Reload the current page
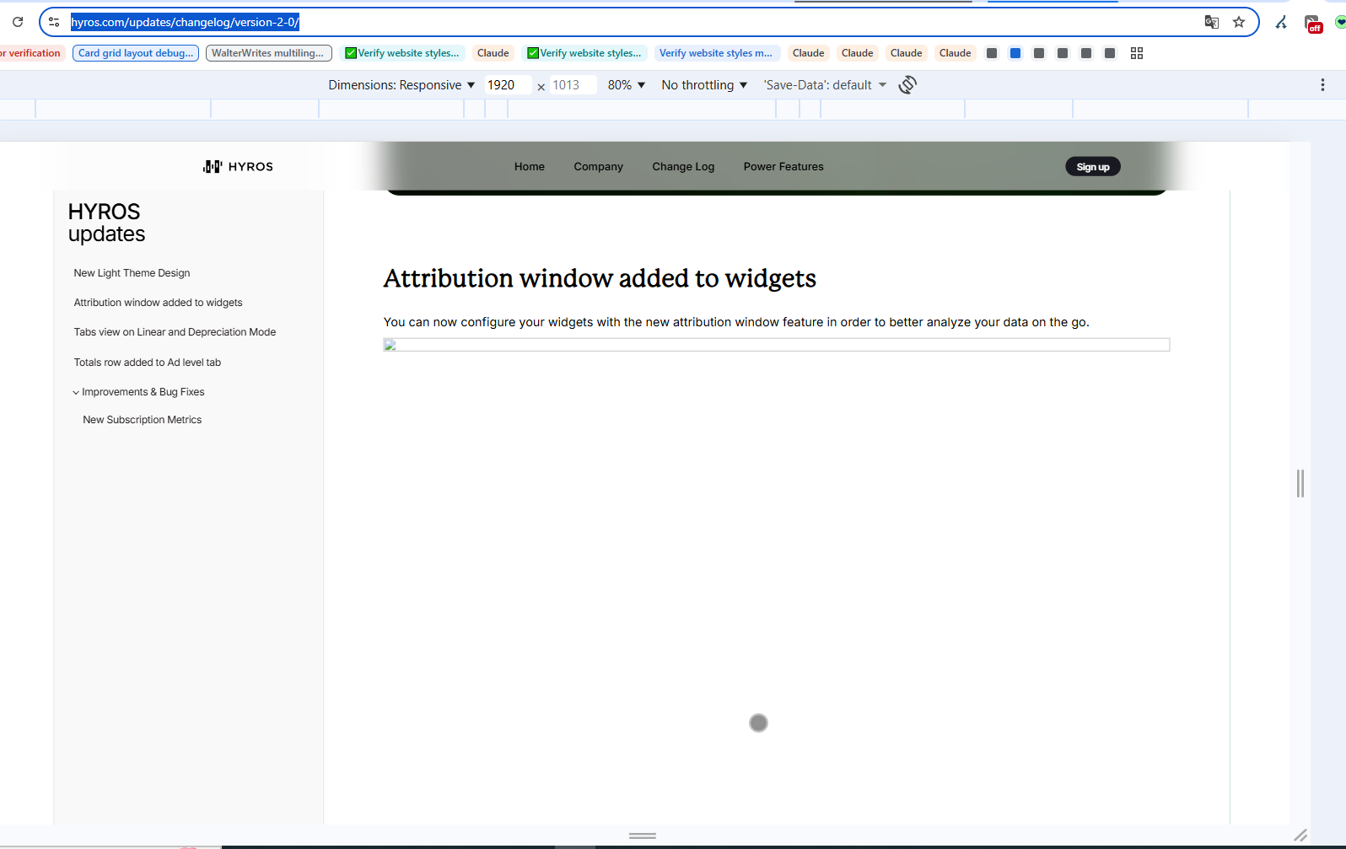Image resolution: width=1346 pixels, height=849 pixels. (x=18, y=22)
